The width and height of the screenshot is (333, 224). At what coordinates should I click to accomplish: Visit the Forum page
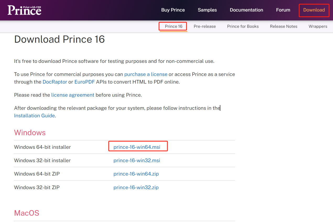click(283, 10)
